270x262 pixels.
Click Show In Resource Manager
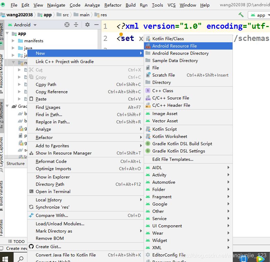[x=86, y=153]
